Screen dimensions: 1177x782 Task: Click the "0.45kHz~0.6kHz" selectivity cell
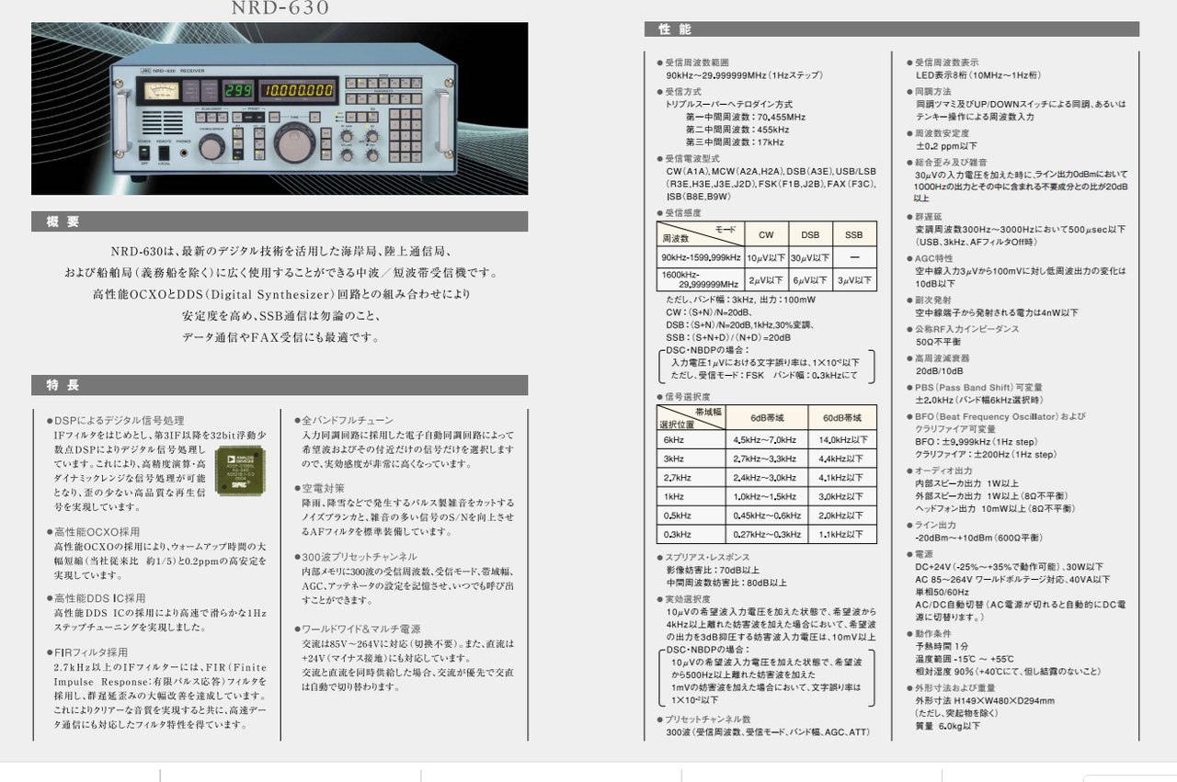tap(767, 516)
